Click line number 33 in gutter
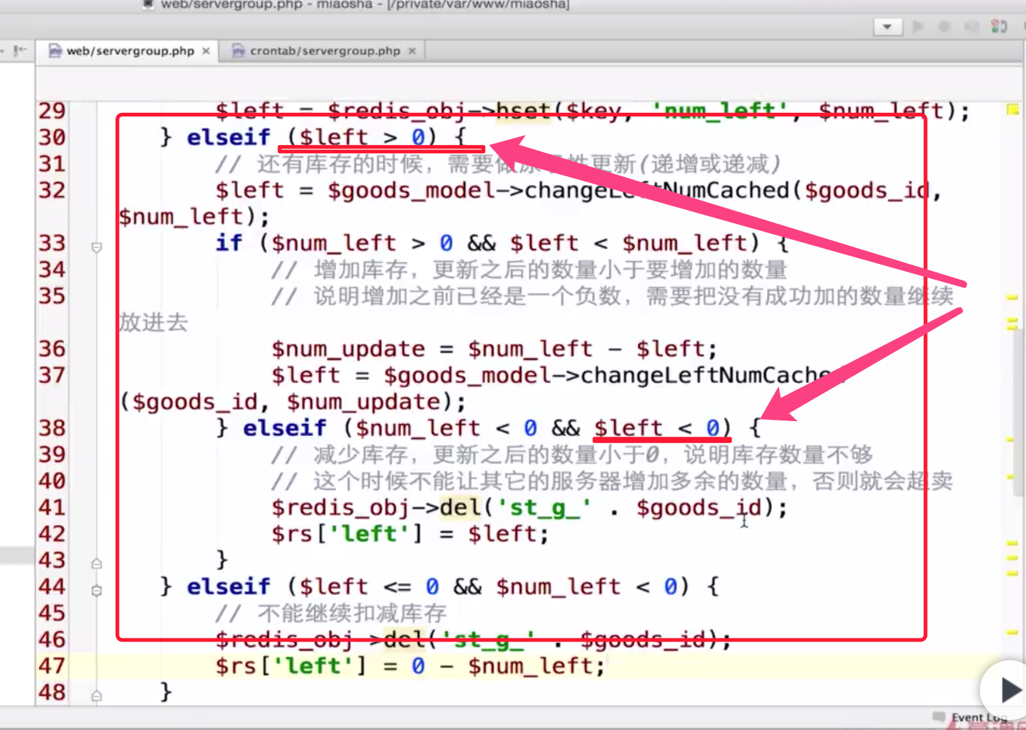Image resolution: width=1026 pixels, height=730 pixels. coord(52,243)
